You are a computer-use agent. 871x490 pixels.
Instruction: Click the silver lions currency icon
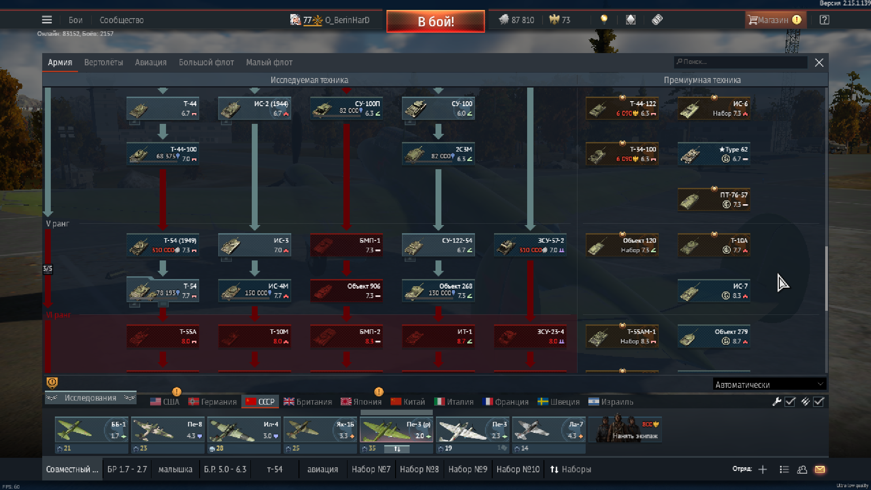click(504, 20)
